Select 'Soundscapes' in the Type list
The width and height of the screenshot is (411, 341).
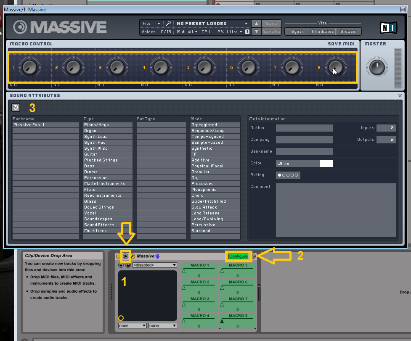[x=108, y=219]
